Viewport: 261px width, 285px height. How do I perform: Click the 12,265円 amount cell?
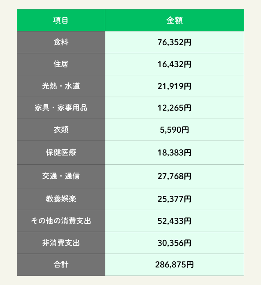pos(175,108)
